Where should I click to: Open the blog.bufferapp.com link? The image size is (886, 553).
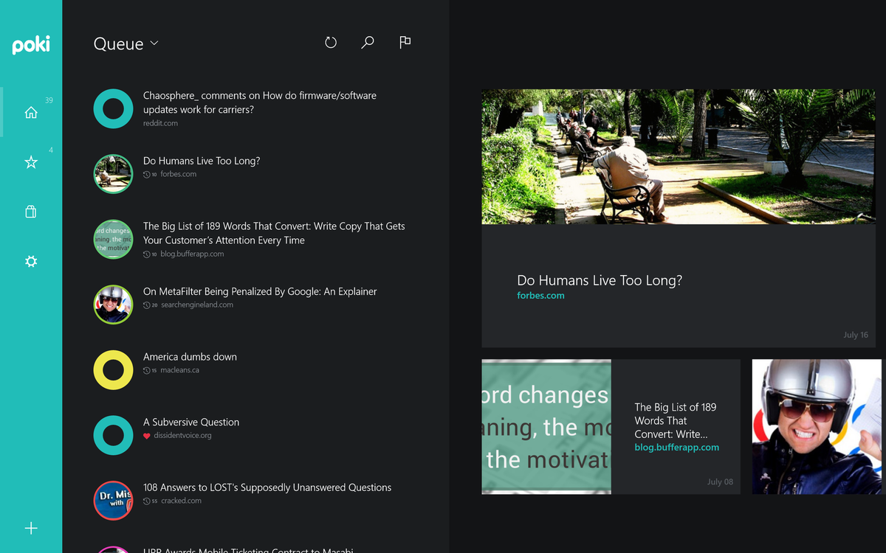point(676,447)
